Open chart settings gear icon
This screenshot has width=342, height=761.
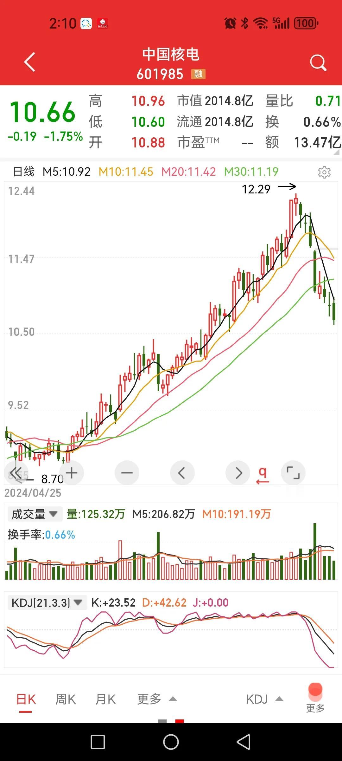[324, 172]
